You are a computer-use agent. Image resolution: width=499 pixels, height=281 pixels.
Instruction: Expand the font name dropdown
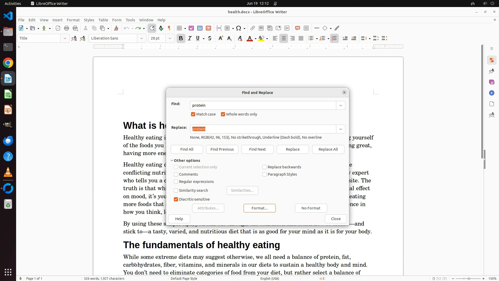coord(142,38)
